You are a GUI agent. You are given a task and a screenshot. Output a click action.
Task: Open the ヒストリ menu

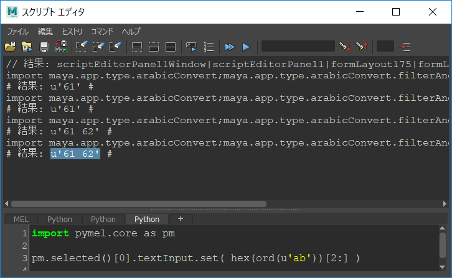72,31
